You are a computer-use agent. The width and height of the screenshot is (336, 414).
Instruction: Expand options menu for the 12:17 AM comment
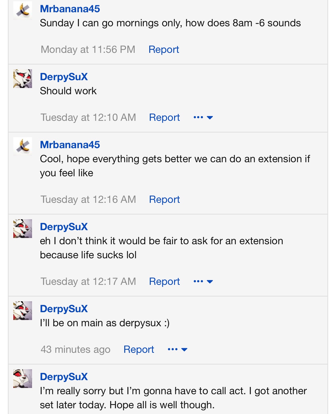203,281
